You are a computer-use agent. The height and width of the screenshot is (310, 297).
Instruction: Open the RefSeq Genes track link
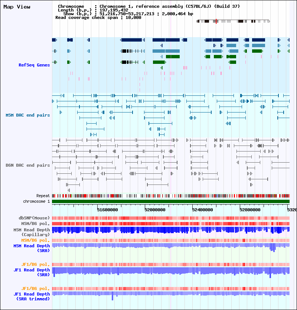pyautogui.click(x=34, y=65)
